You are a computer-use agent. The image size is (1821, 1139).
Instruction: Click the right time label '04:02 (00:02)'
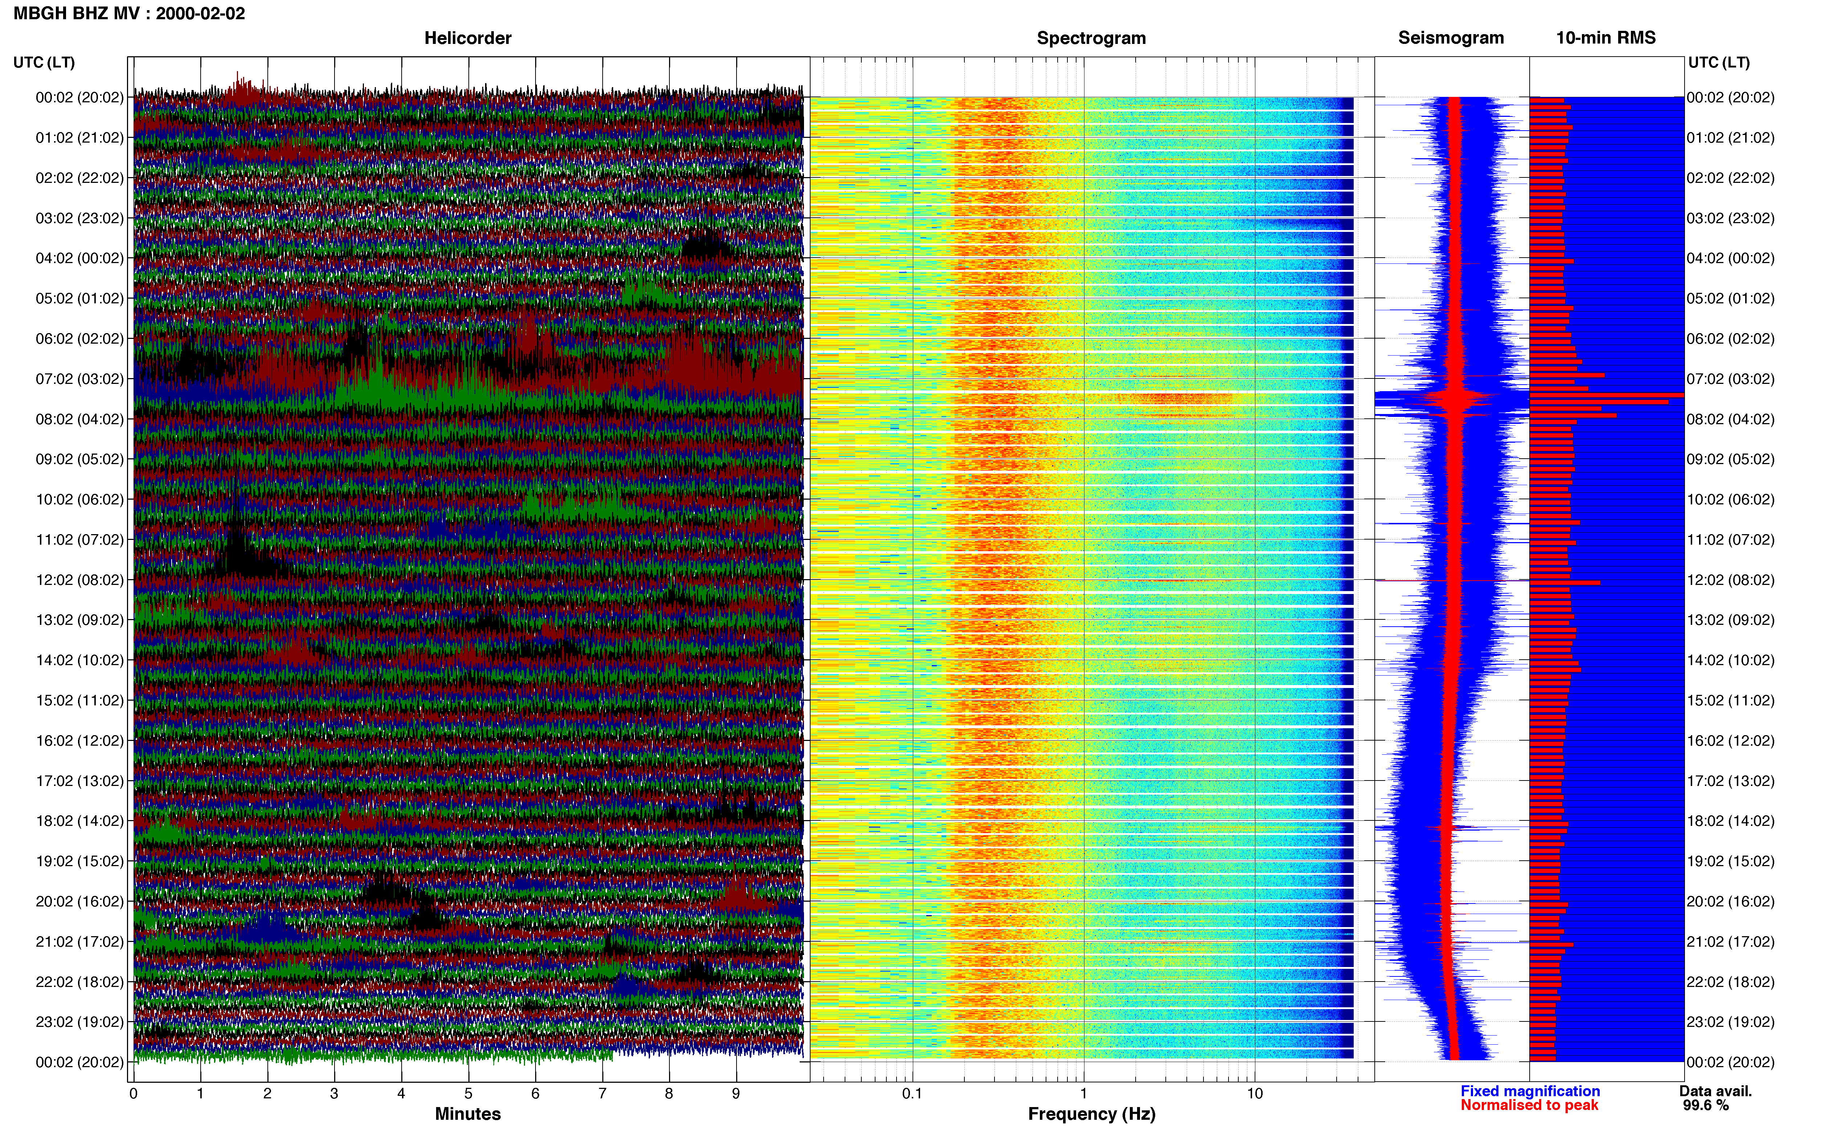pyautogui.click(x=1731, y=258)
